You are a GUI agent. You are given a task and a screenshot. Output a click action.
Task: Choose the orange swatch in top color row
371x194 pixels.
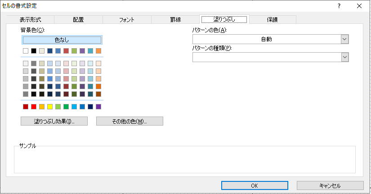pos(98,51)
